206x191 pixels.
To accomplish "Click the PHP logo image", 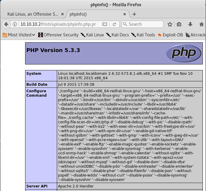I will [184, 53].
